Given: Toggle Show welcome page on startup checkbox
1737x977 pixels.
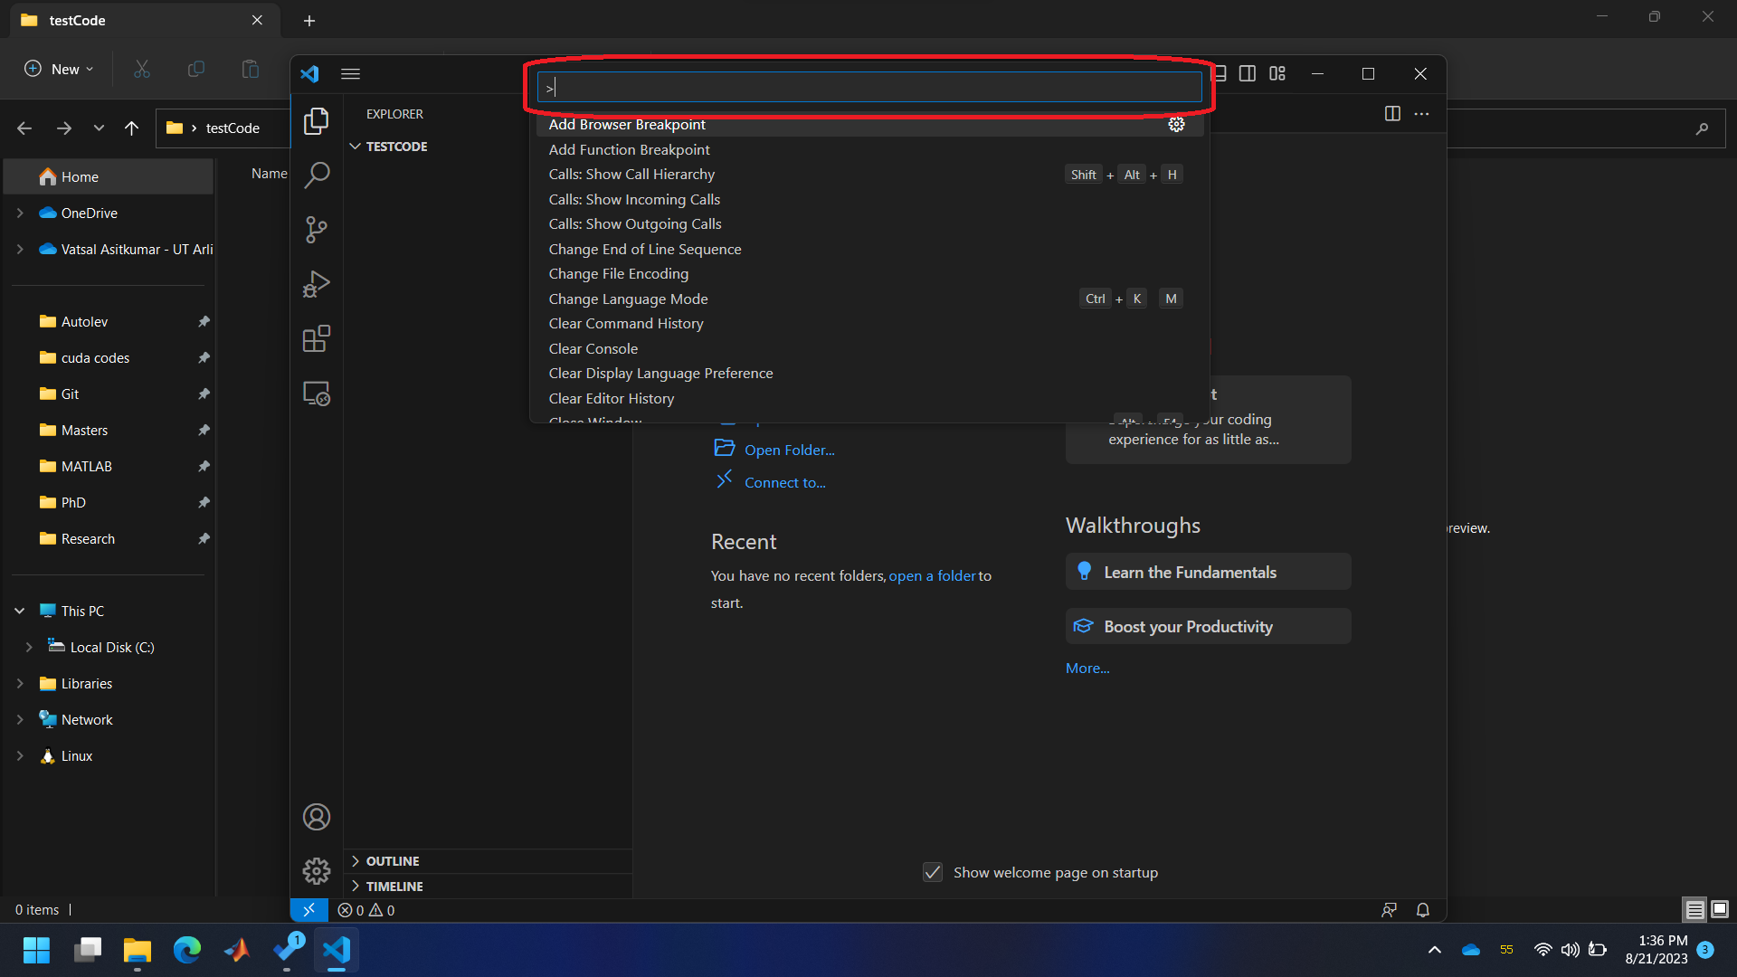Looking at the screenshot, I should (x=933, y=872).
